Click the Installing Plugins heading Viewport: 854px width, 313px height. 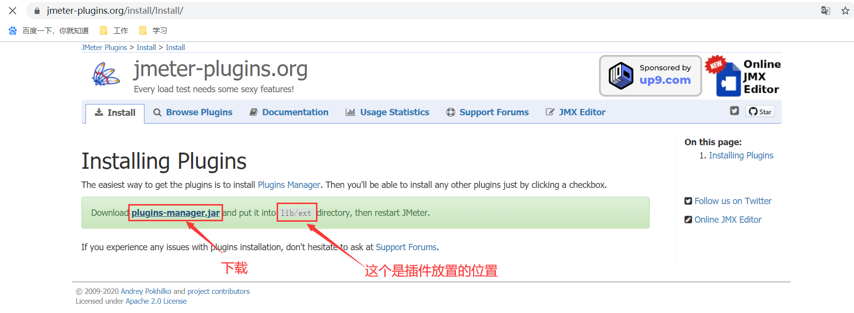(164, 161)
